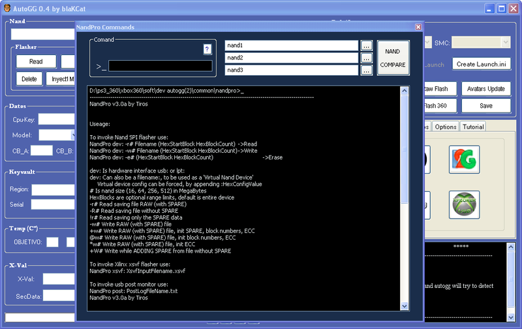Viewport: 522px width, 329px height.
Task: Click the Avatars Update button
Action: tap(485, 89)
